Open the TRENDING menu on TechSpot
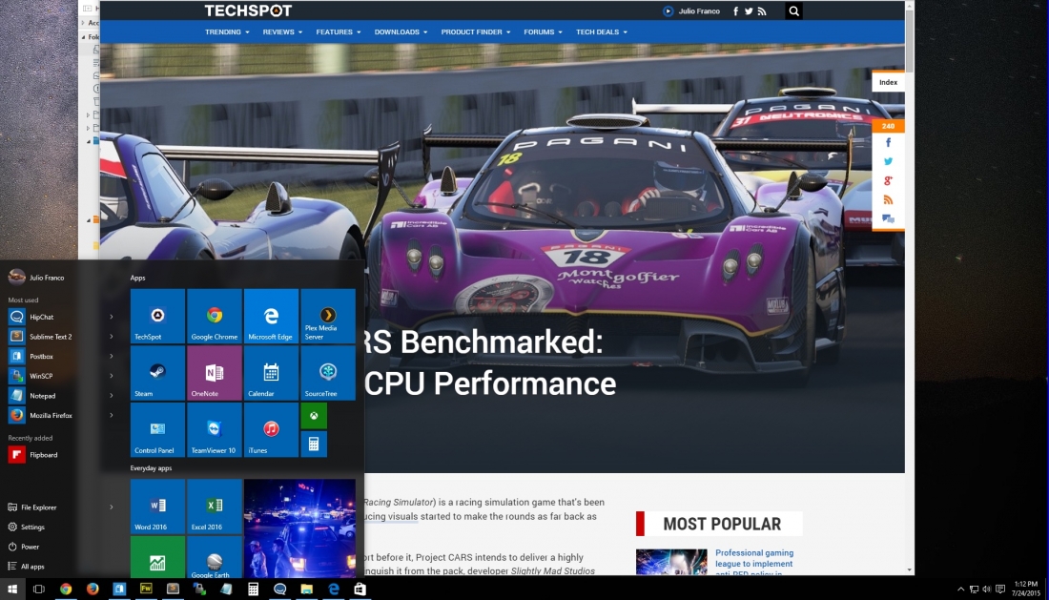1049x600 pixels. coord(227,32)
